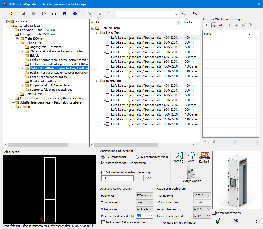This screenshot has height=229, width=263.
Task: Click the Feldtyp wählen button
Action: click(191, 174)
